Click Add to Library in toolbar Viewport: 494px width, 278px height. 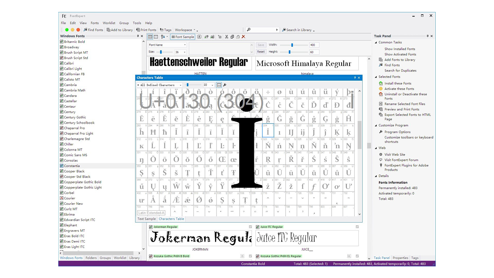tap(120, 30)
